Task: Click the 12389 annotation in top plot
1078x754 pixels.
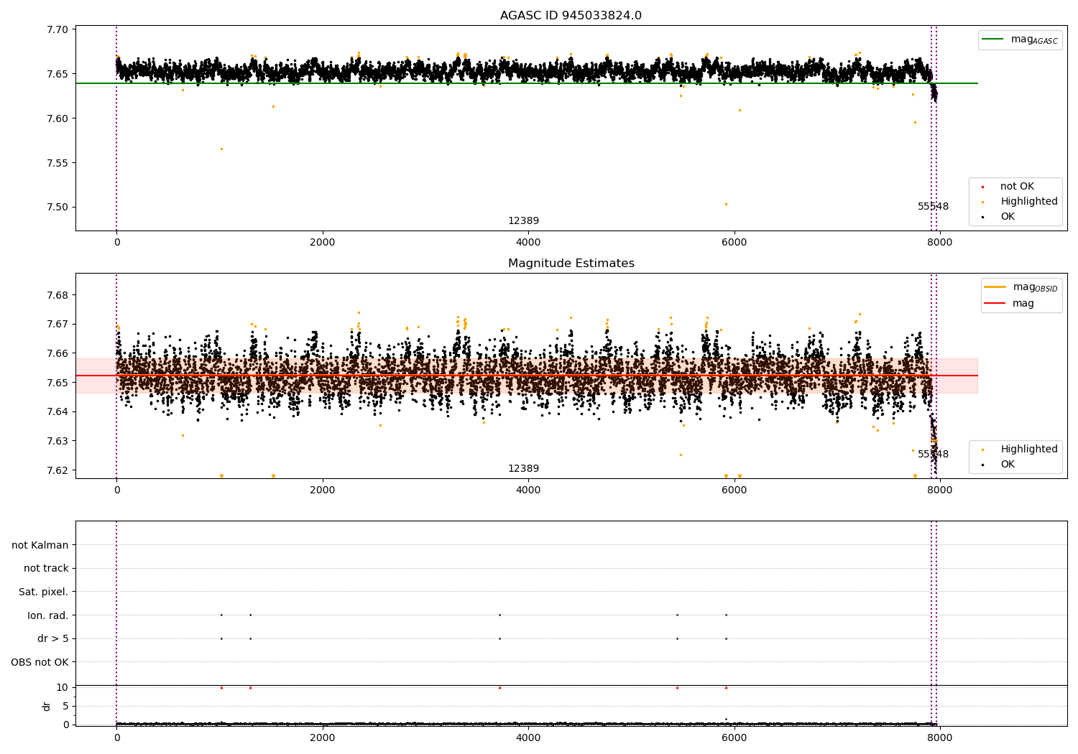Action: tap(523, 221)
